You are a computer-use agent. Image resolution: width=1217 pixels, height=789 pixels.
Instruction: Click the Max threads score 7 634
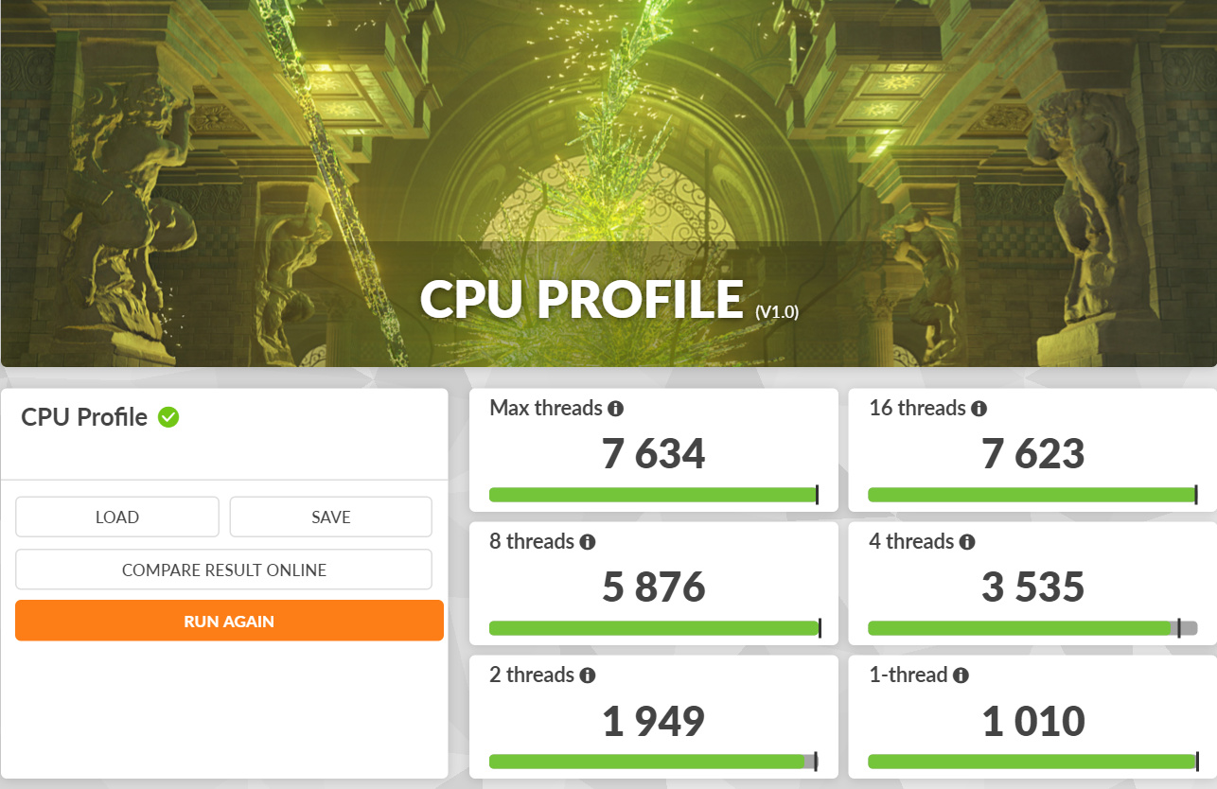coord(654,454)
